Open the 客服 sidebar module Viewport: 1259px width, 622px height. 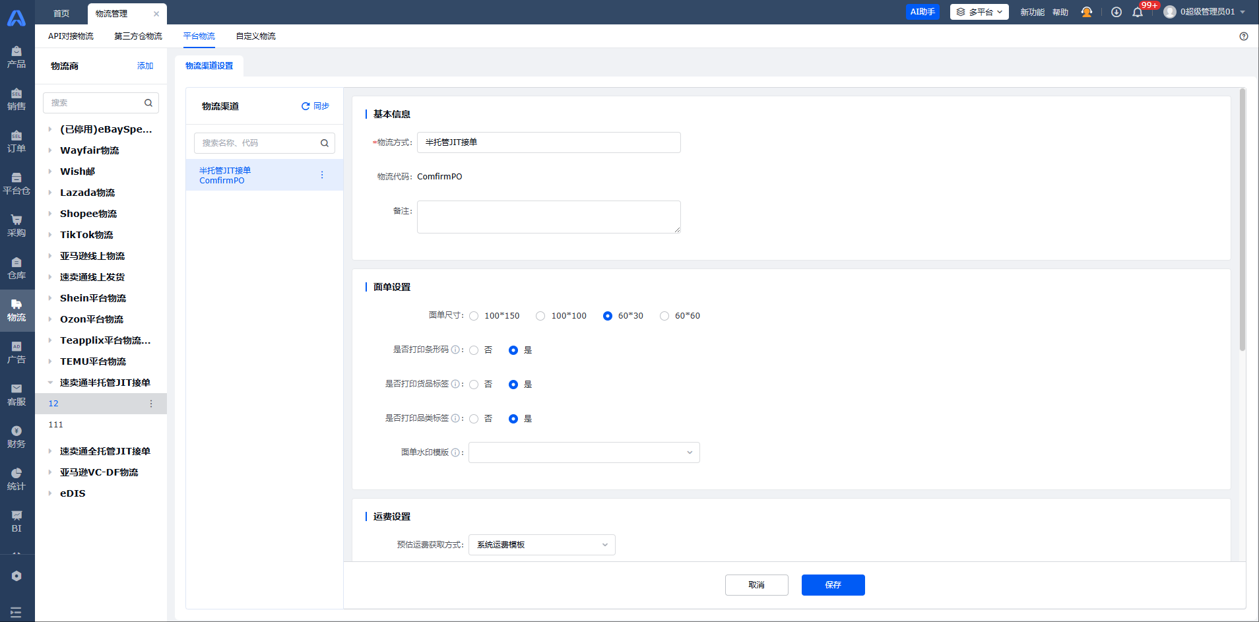[16, 395]
